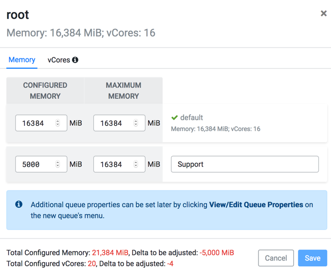Viewport: 331px width, 272px height.
Task: Decrease default configured memory with down arrow
Action: [58, 125]
